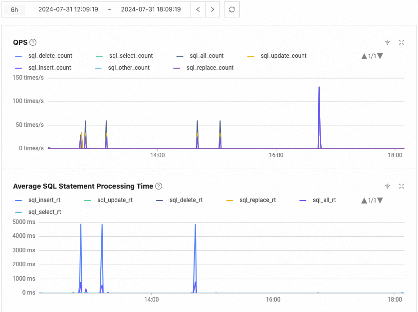Click the QPS chart title text

pyautogui.click(x=20, y=42)
